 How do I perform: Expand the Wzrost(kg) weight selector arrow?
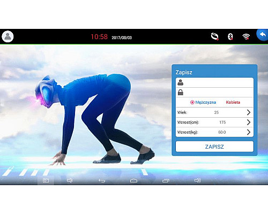pyautogui.click(x=249, y=132)
